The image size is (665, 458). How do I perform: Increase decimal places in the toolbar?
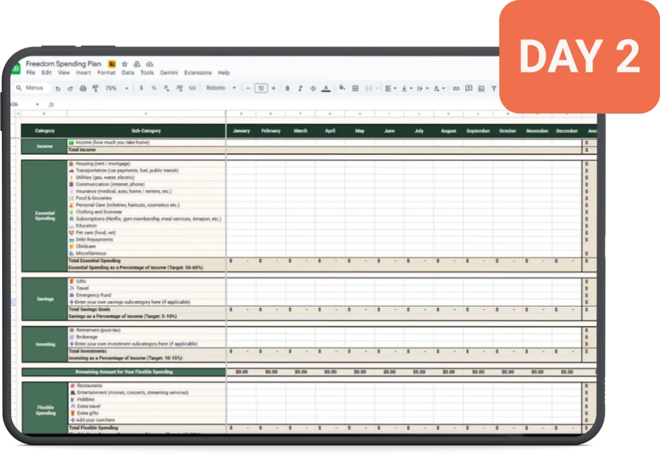tap(179, 88)
